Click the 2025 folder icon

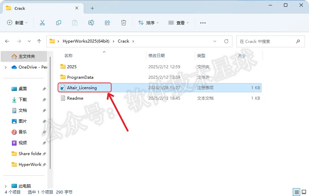pos(63,67)
